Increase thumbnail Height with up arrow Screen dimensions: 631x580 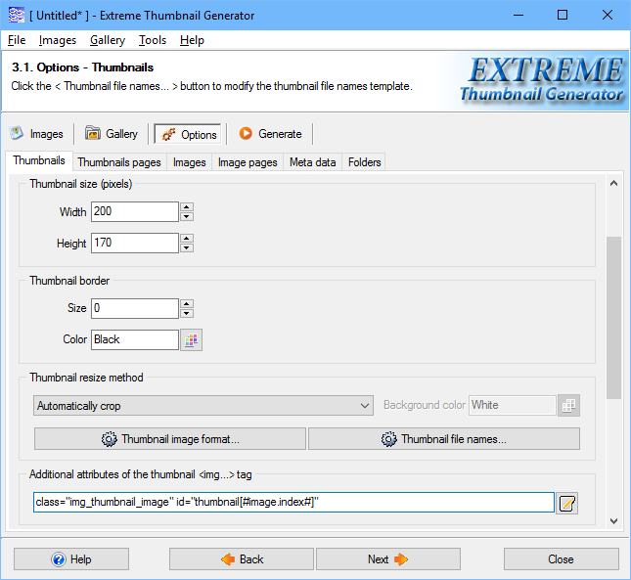(186, 239)
